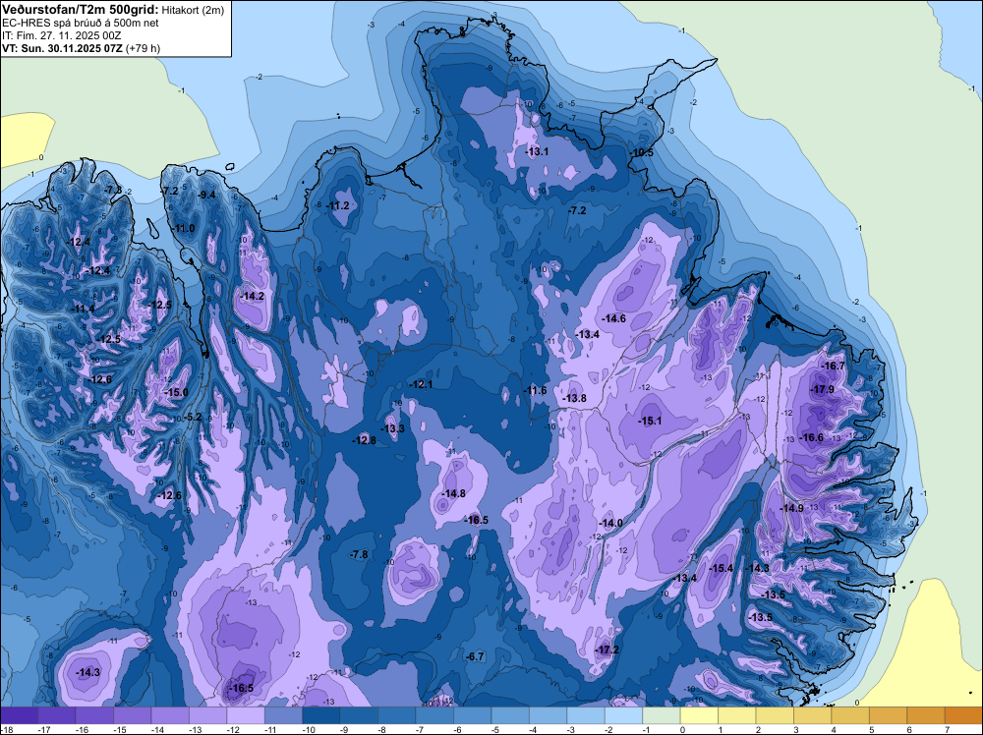Pick the -7.3 temperature reading
This screenshot has height=735, width=983.
tap(113, 190)
